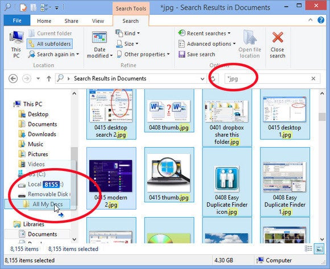The height and width of the screenshot is (269, 330).
Task: Open the Search again in dropdown
Action: [54, 54]
